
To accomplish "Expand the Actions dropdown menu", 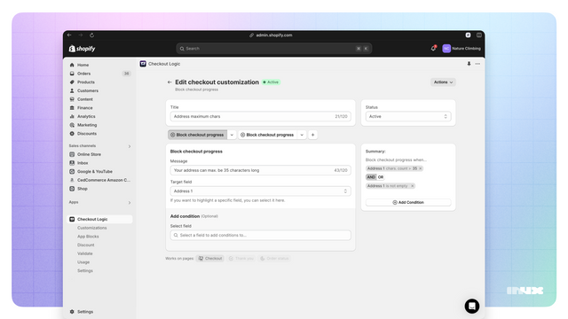I will click(443, 82).
